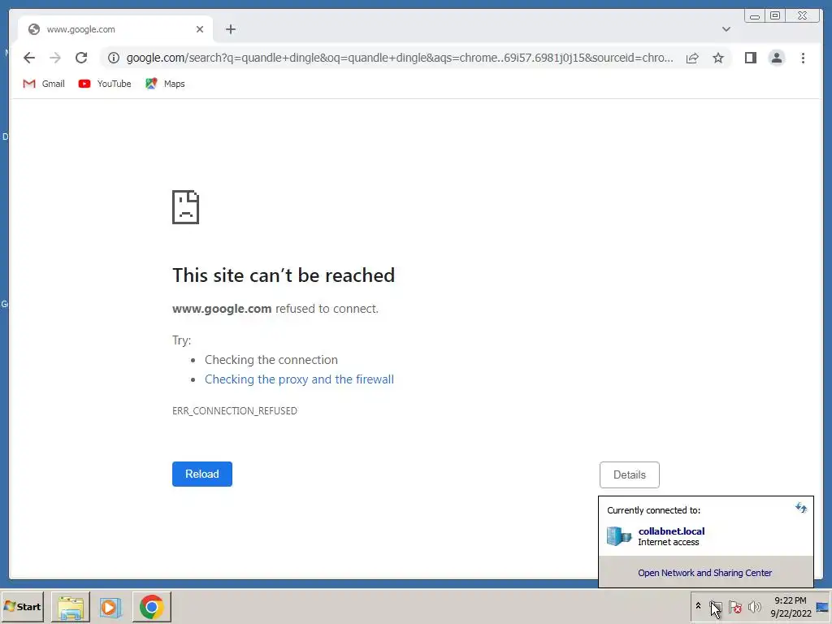Launch Windows Media Player from taskbar
This screenshot has width=832, height=624.
[x=110, y=607]
